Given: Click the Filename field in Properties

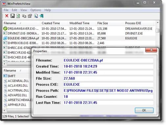Looking at the screenshot, I should tap(108, 60).
